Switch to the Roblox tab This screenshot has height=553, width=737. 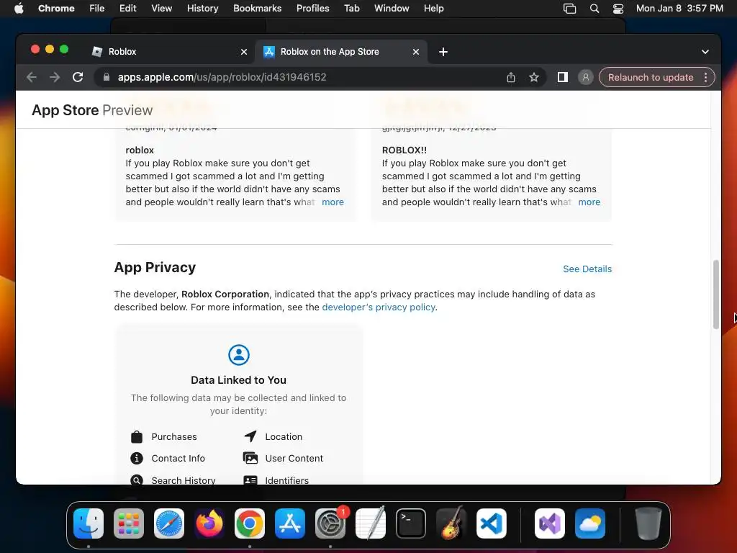point(165,52)
